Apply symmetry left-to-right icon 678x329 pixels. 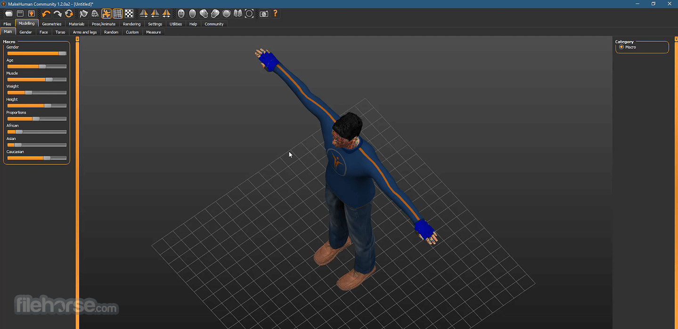155,14
